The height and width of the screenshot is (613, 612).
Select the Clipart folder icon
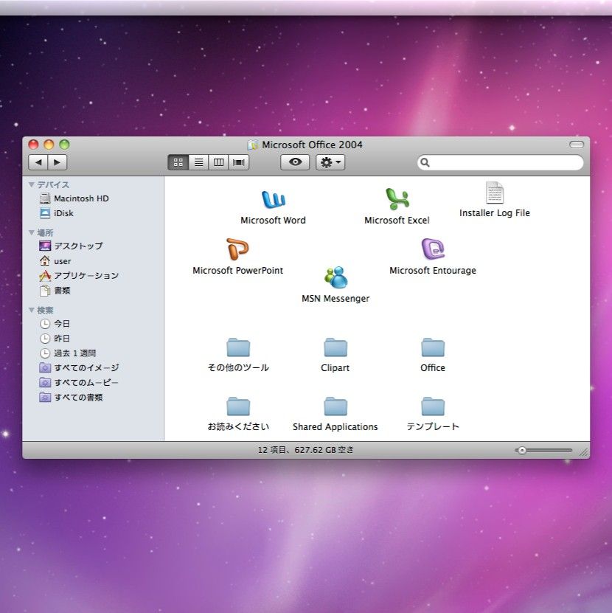pos(335,347)
